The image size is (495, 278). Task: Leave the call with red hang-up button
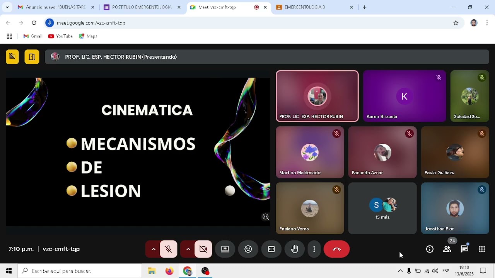pos(336,249)
